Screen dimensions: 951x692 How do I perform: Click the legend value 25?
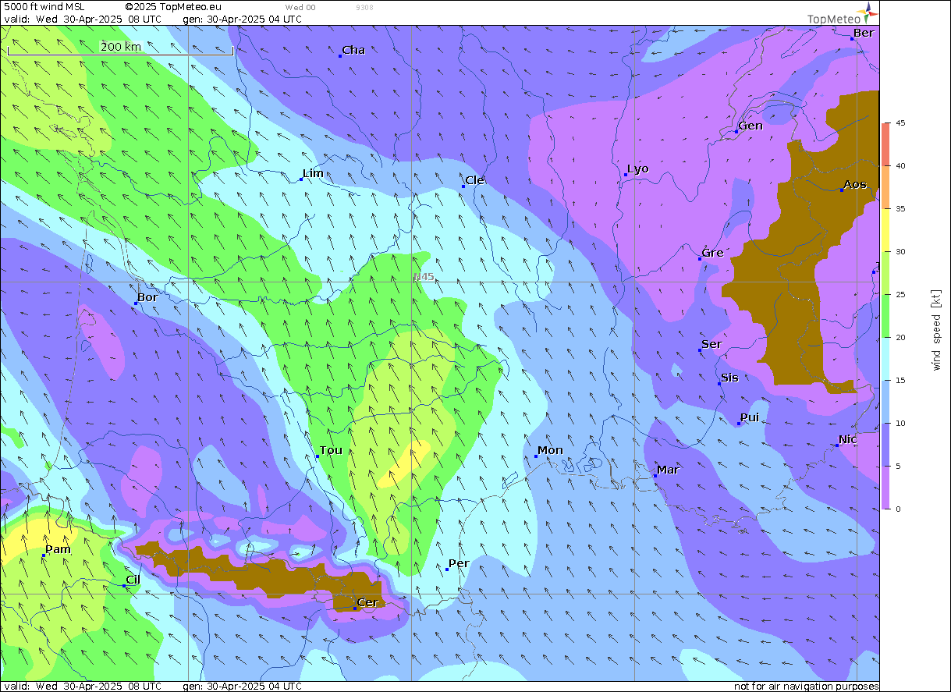900,295
